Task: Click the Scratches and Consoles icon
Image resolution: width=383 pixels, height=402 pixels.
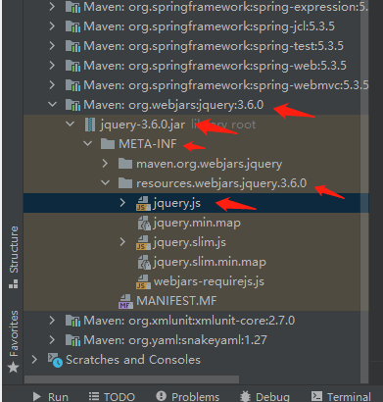Action: pos(55,360)
